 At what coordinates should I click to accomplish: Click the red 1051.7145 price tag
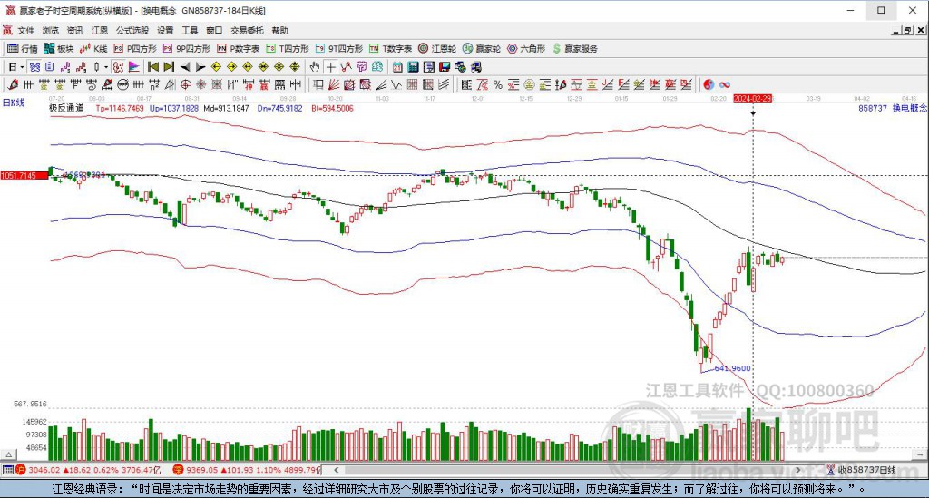(x=24, y=176)
